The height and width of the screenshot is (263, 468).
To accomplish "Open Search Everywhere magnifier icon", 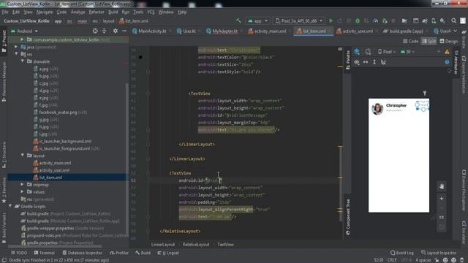I will point(453,21).
